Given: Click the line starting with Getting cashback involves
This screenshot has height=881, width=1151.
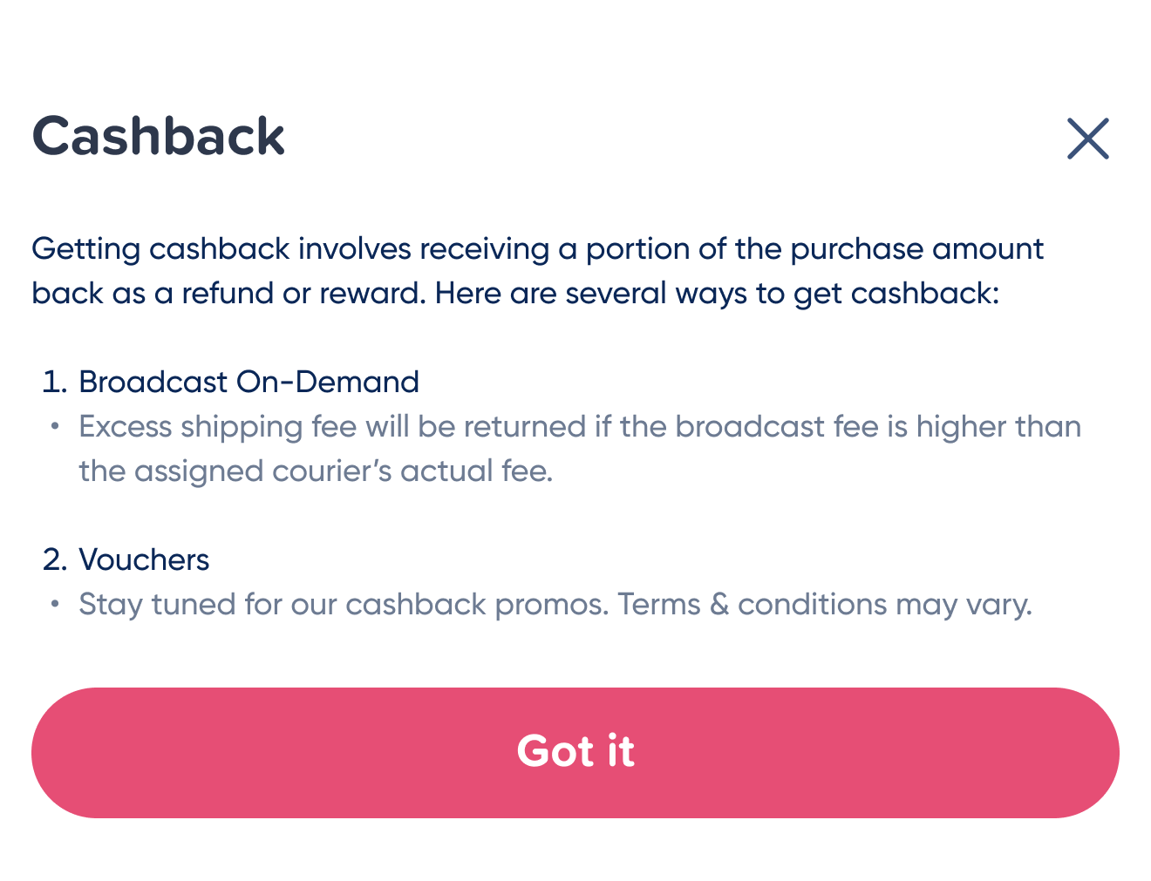Looking at the screenshot, I should (x=537, y=249).
